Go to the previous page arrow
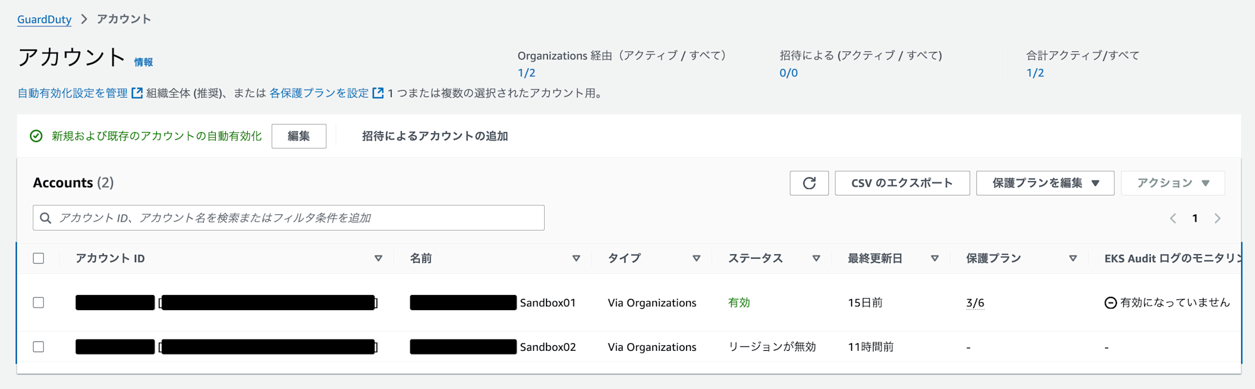 coord(1173,218)
